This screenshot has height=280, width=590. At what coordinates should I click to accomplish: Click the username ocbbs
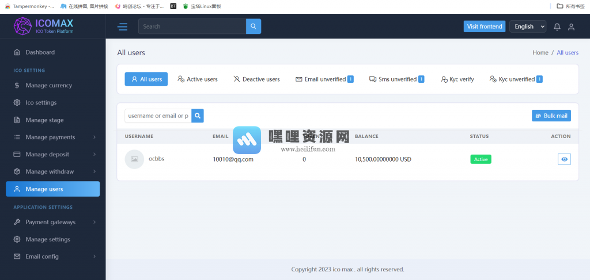coord(157,159)
